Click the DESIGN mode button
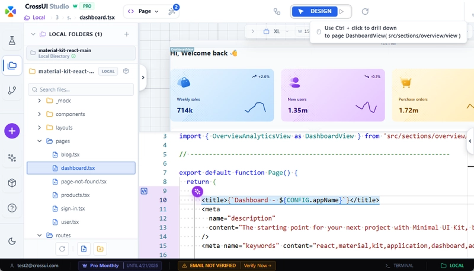This screenshot has width=474, height=271. [x=315, y=11]
